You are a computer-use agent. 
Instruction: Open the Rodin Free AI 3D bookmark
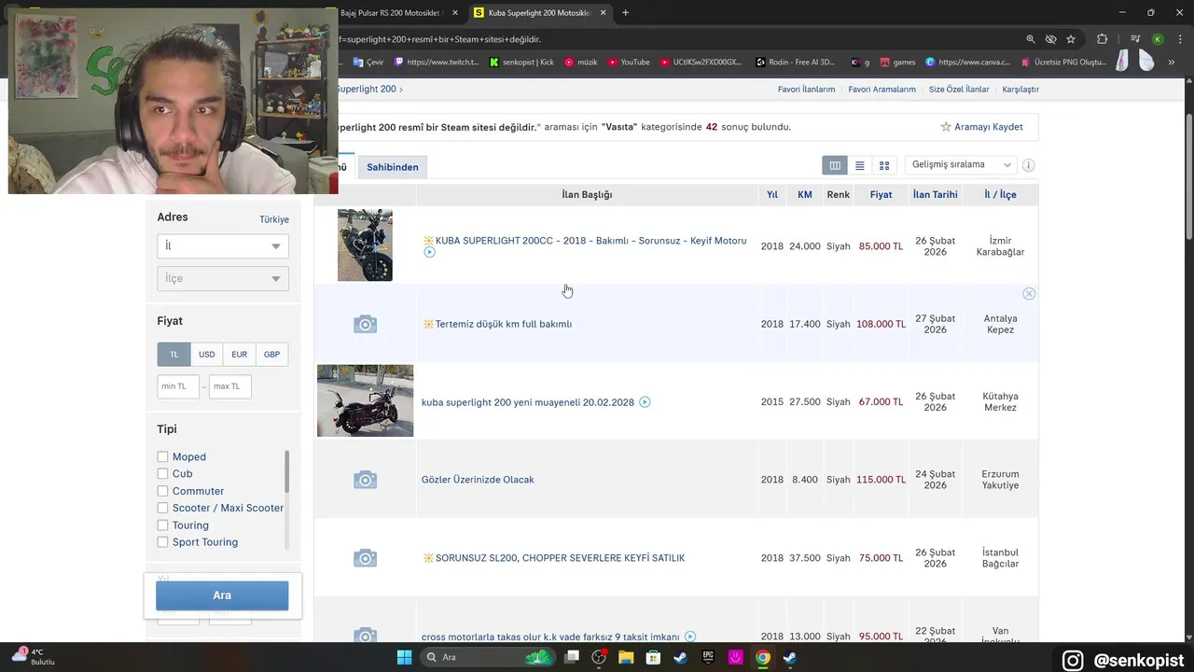[796, 63]
